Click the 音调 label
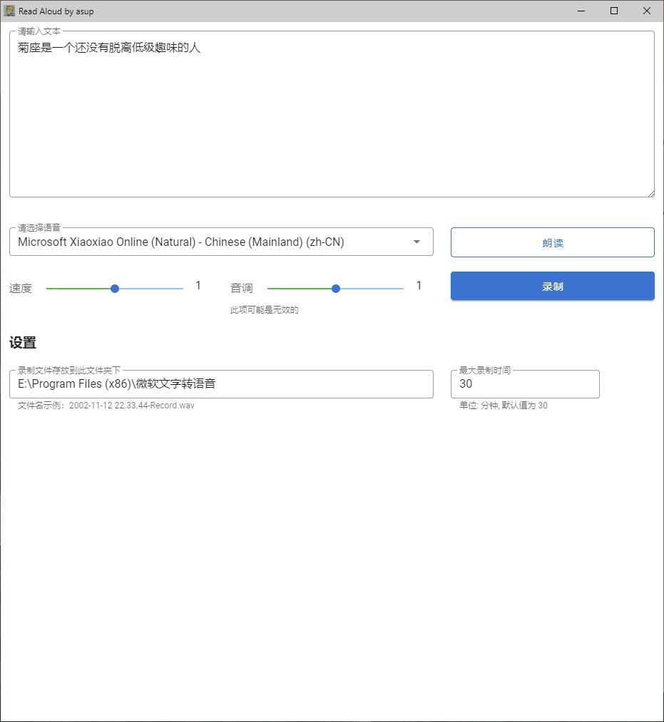The height and width of the screenshot is (722, 664). coord(242,289)
